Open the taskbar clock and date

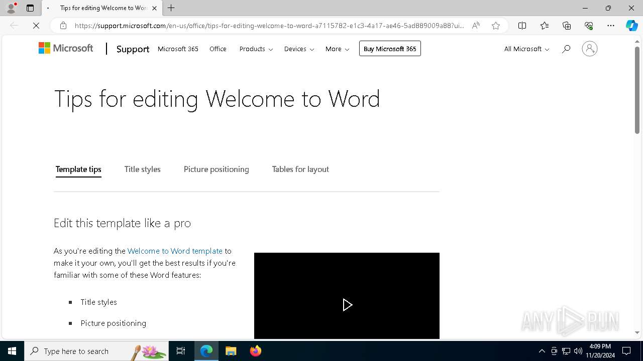pos(600,351)
